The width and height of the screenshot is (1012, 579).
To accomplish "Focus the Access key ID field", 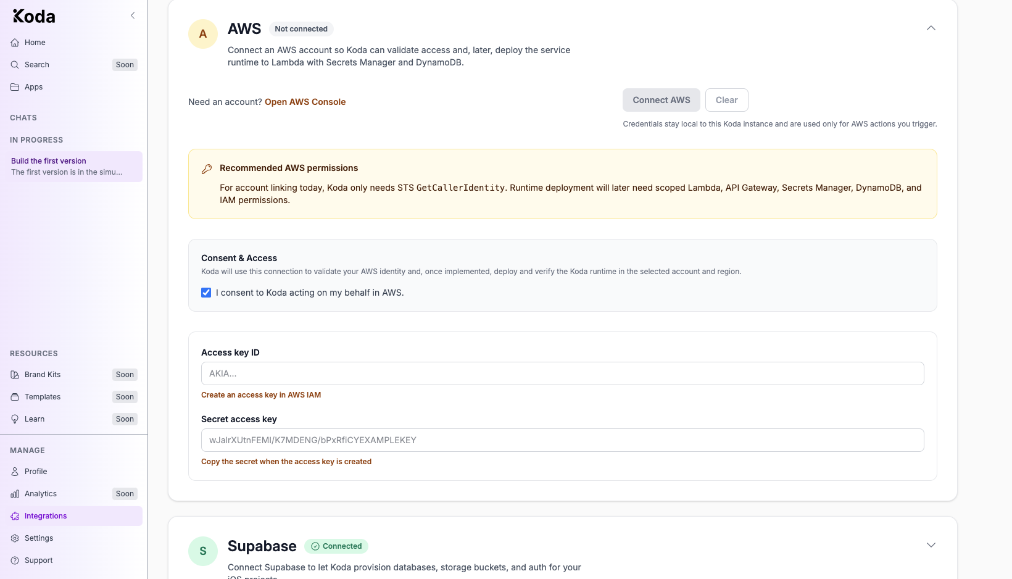I will coord(563,373).
